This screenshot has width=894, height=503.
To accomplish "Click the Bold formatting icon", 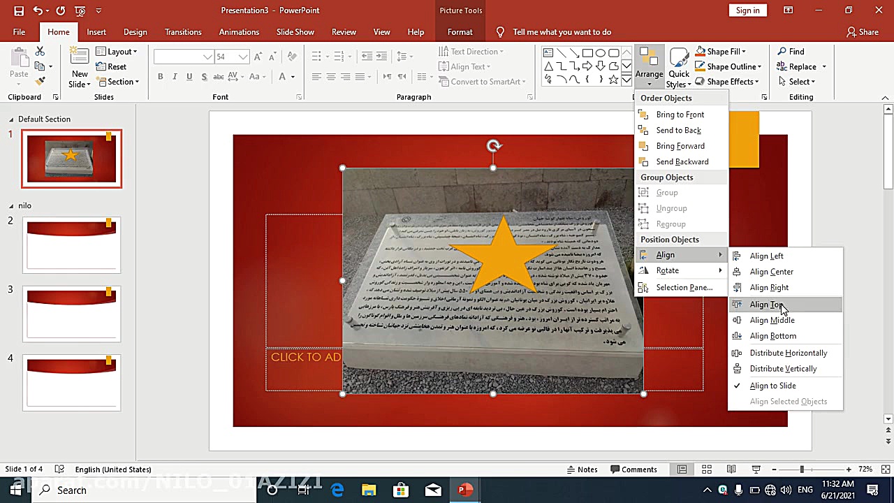I will click(160, 77).
